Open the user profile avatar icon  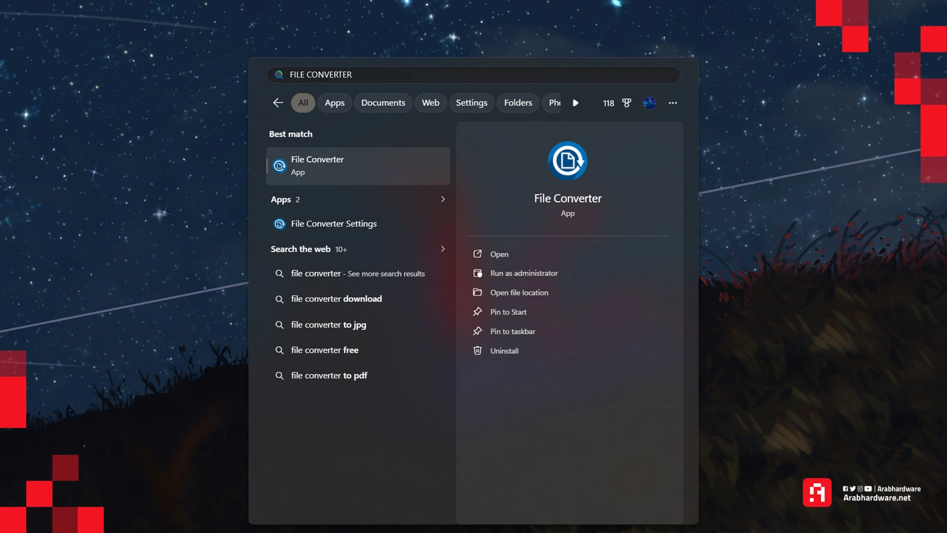[650, 103]
